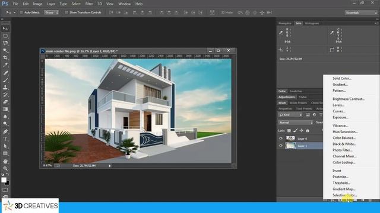This screenshot has width=380, height=213.
Task: Select the Healing Brush tool
Action: [5, 73]
